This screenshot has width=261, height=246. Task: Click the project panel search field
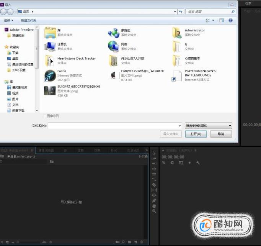(x=23, y=161)
